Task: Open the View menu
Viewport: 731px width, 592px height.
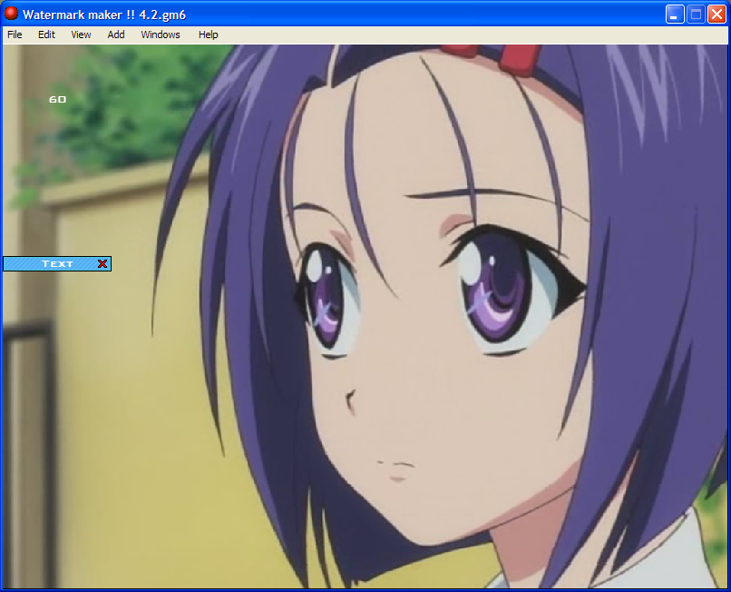Action: pos(81,35)
